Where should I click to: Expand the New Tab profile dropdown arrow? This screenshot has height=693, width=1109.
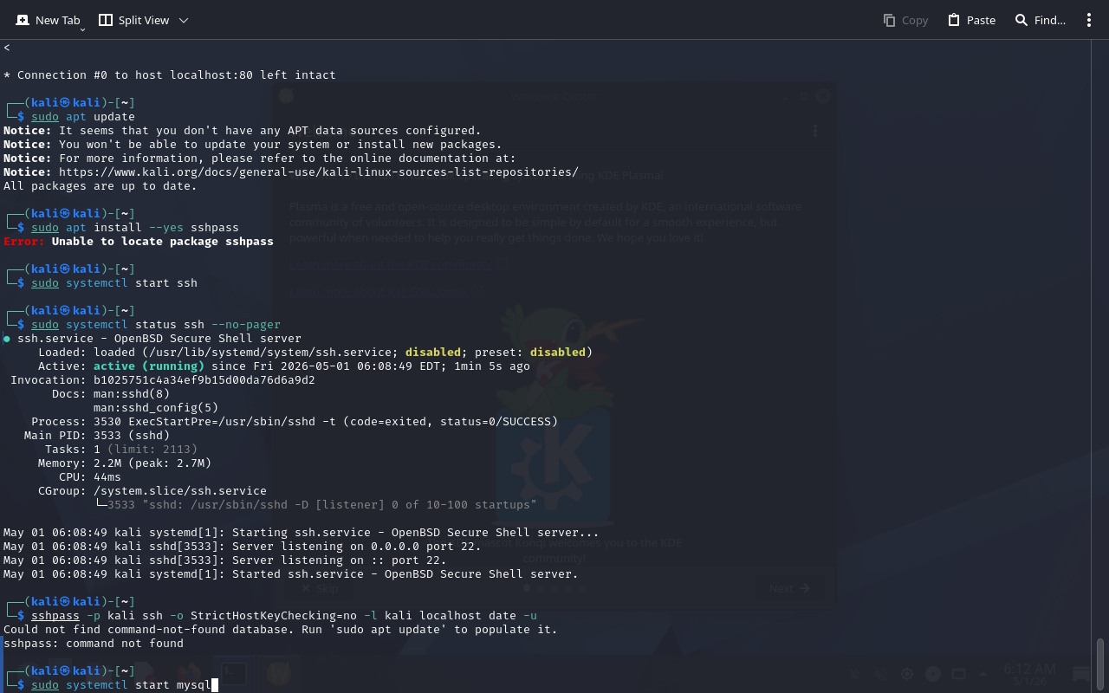click(x=82, y=29)
